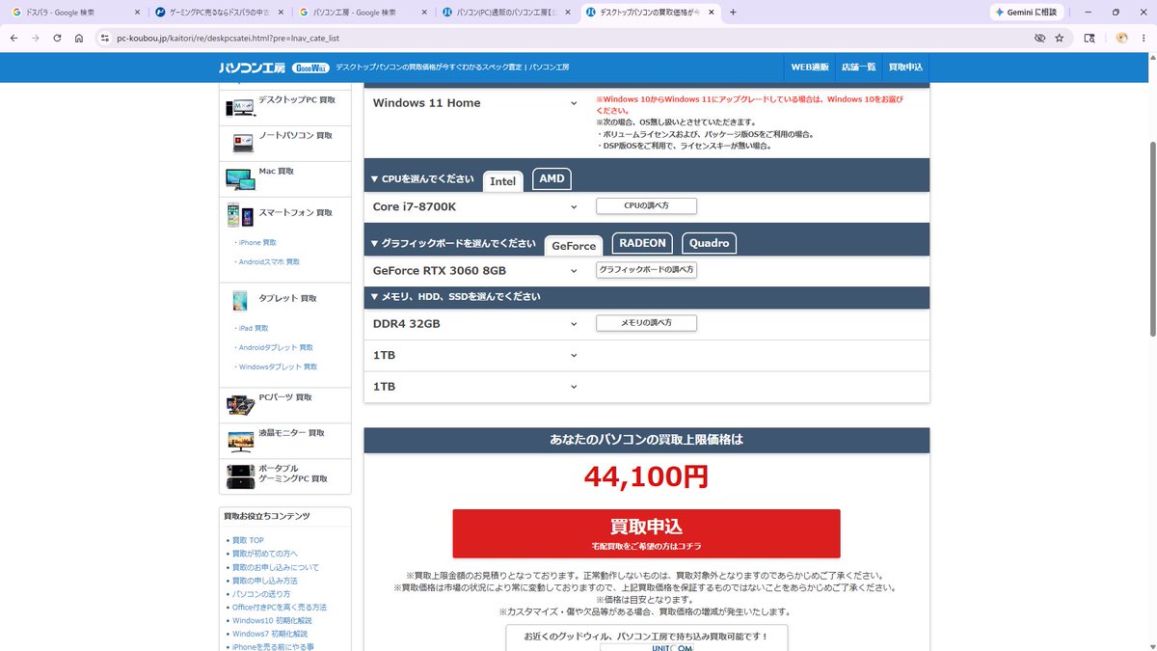This screenshot has height=651, width=1157.
Task: Bookmark this page with star icon
Action: pos(1059,38)
